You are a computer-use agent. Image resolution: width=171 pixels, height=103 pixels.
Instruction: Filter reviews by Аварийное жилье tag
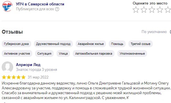(x=91, y=44)
